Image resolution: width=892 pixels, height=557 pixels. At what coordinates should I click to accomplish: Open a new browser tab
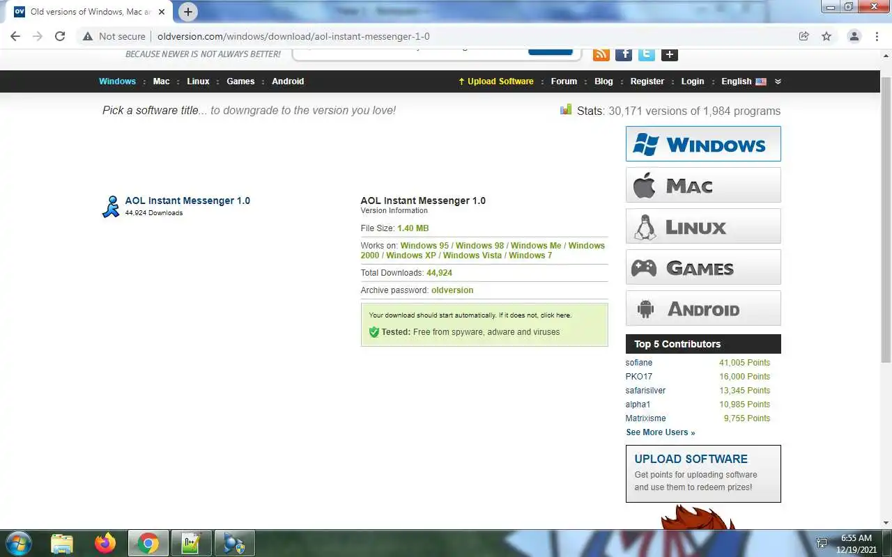tap(188, 12)
